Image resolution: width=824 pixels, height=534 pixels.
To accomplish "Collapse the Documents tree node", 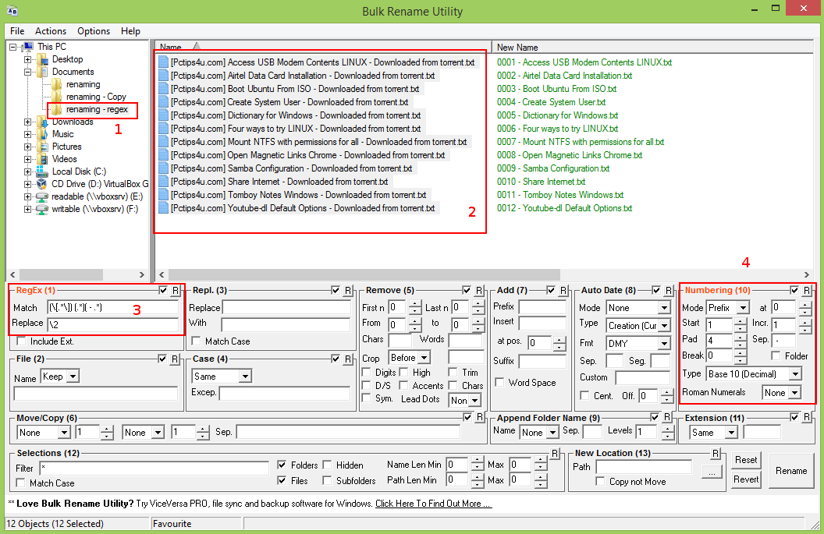I will [27, 72].
